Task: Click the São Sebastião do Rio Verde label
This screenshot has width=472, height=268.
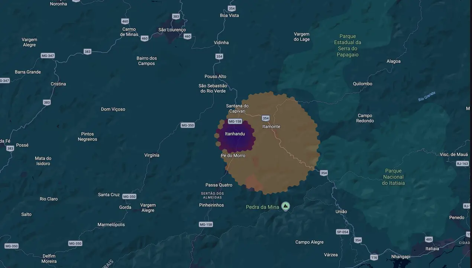Action: (213, 89)
